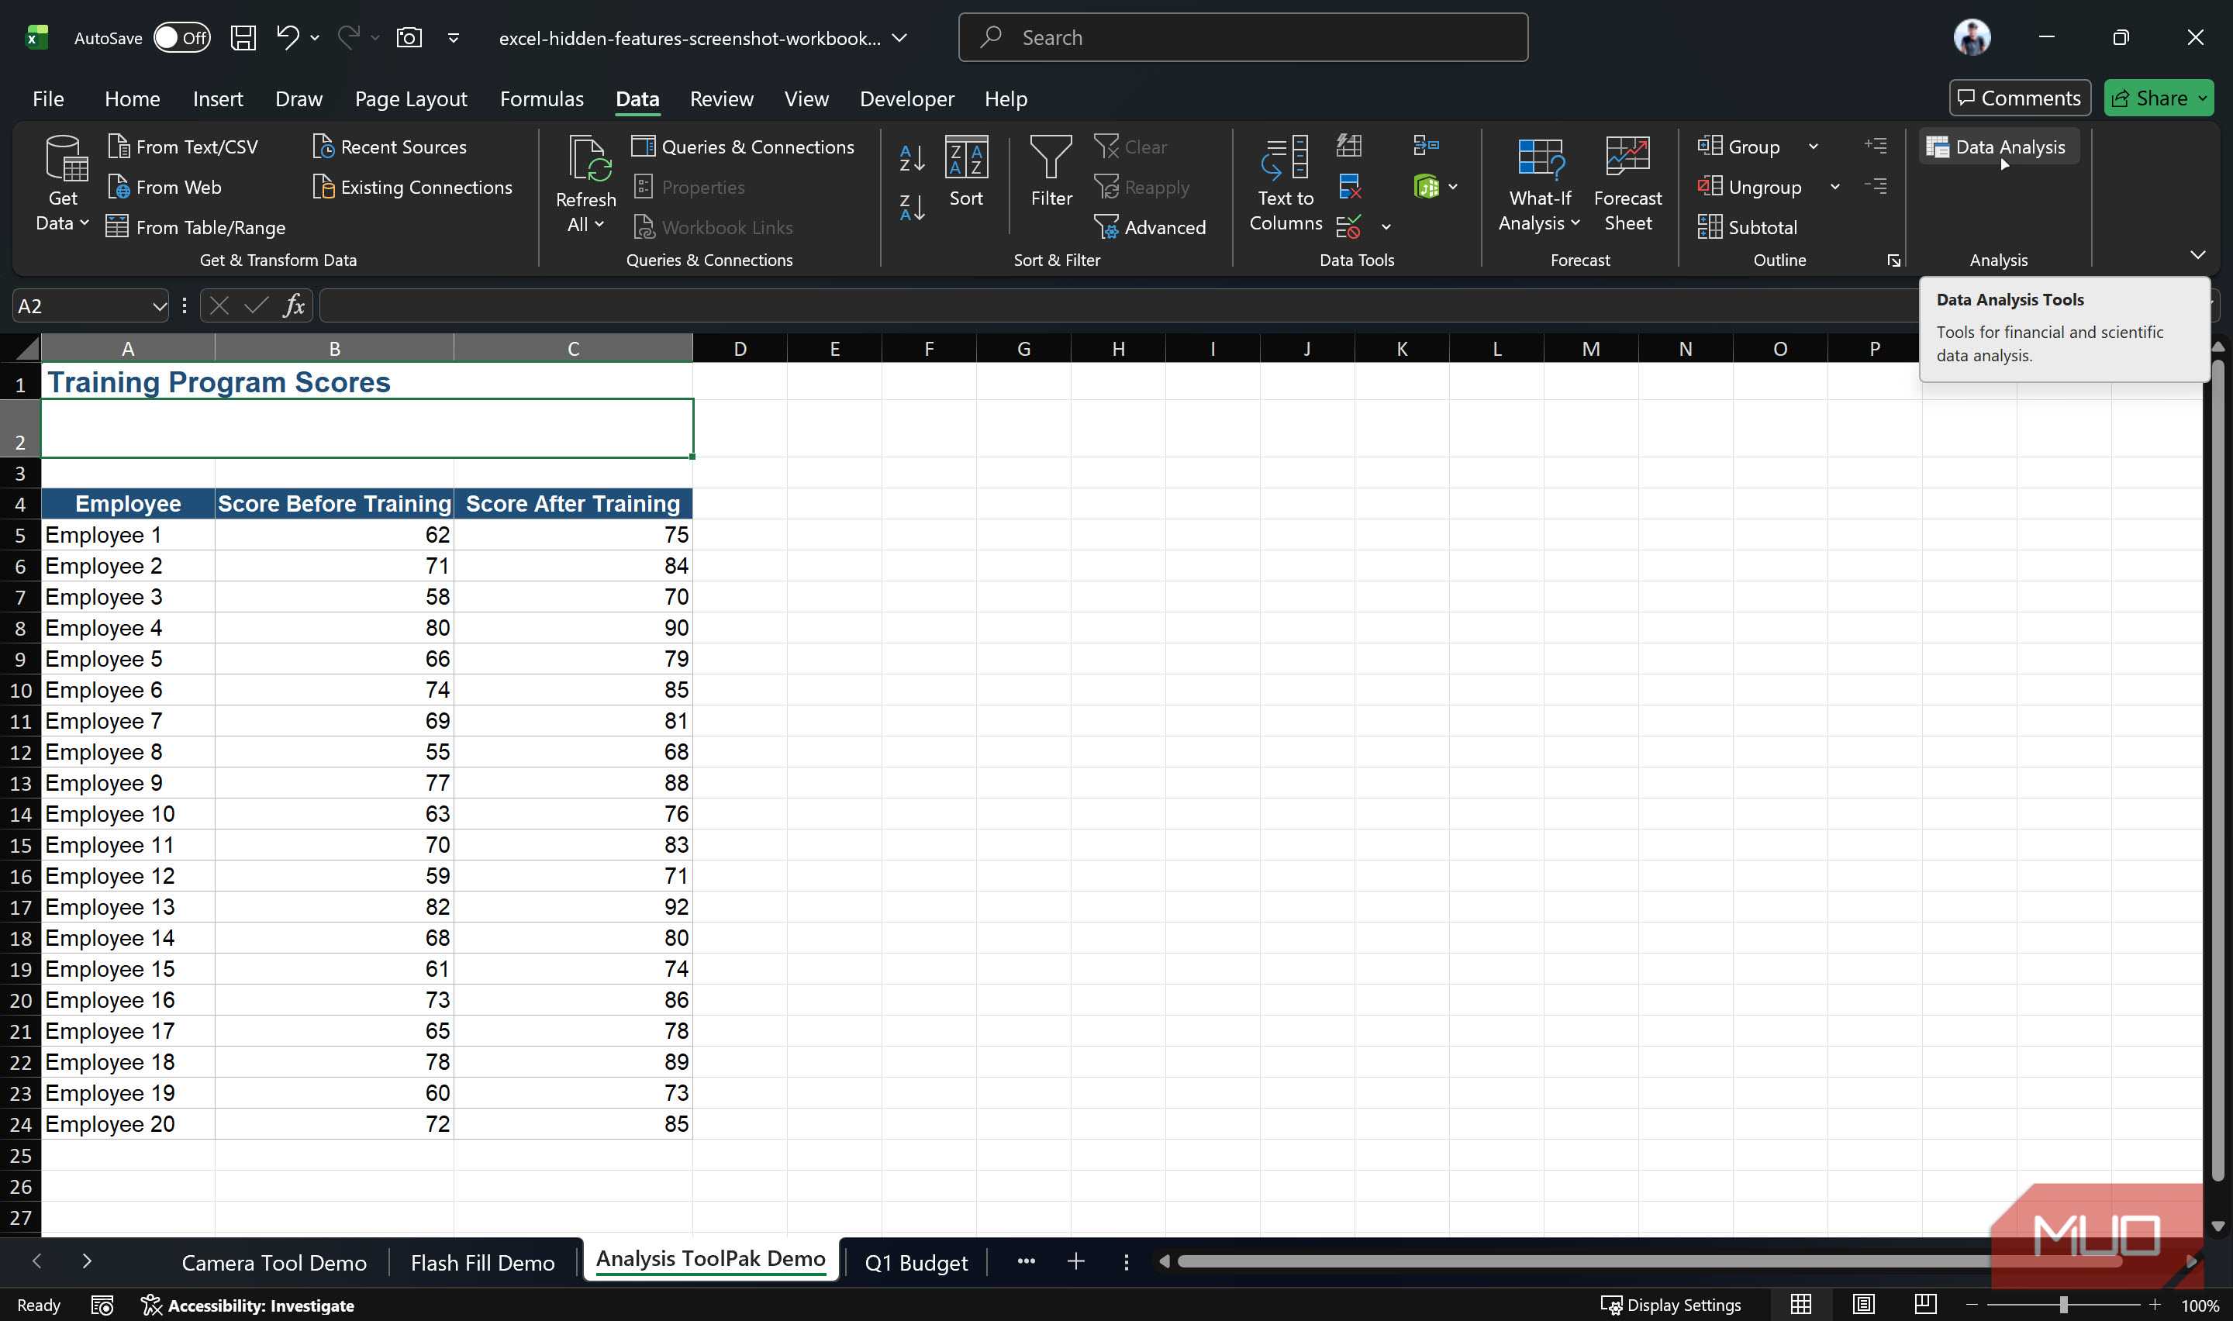Open the Sort dialog
Screen dimensions: 2233x1321
(x=965, y=172)
